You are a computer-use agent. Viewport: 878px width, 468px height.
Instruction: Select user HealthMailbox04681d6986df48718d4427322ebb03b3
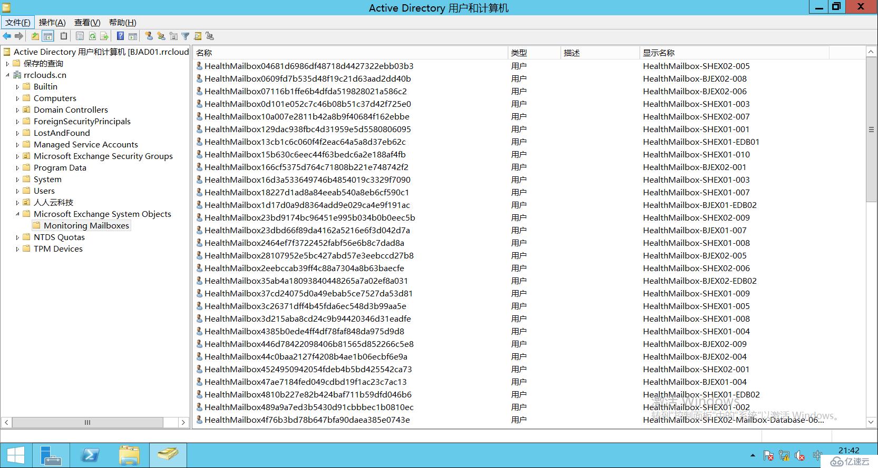point(309,66)
